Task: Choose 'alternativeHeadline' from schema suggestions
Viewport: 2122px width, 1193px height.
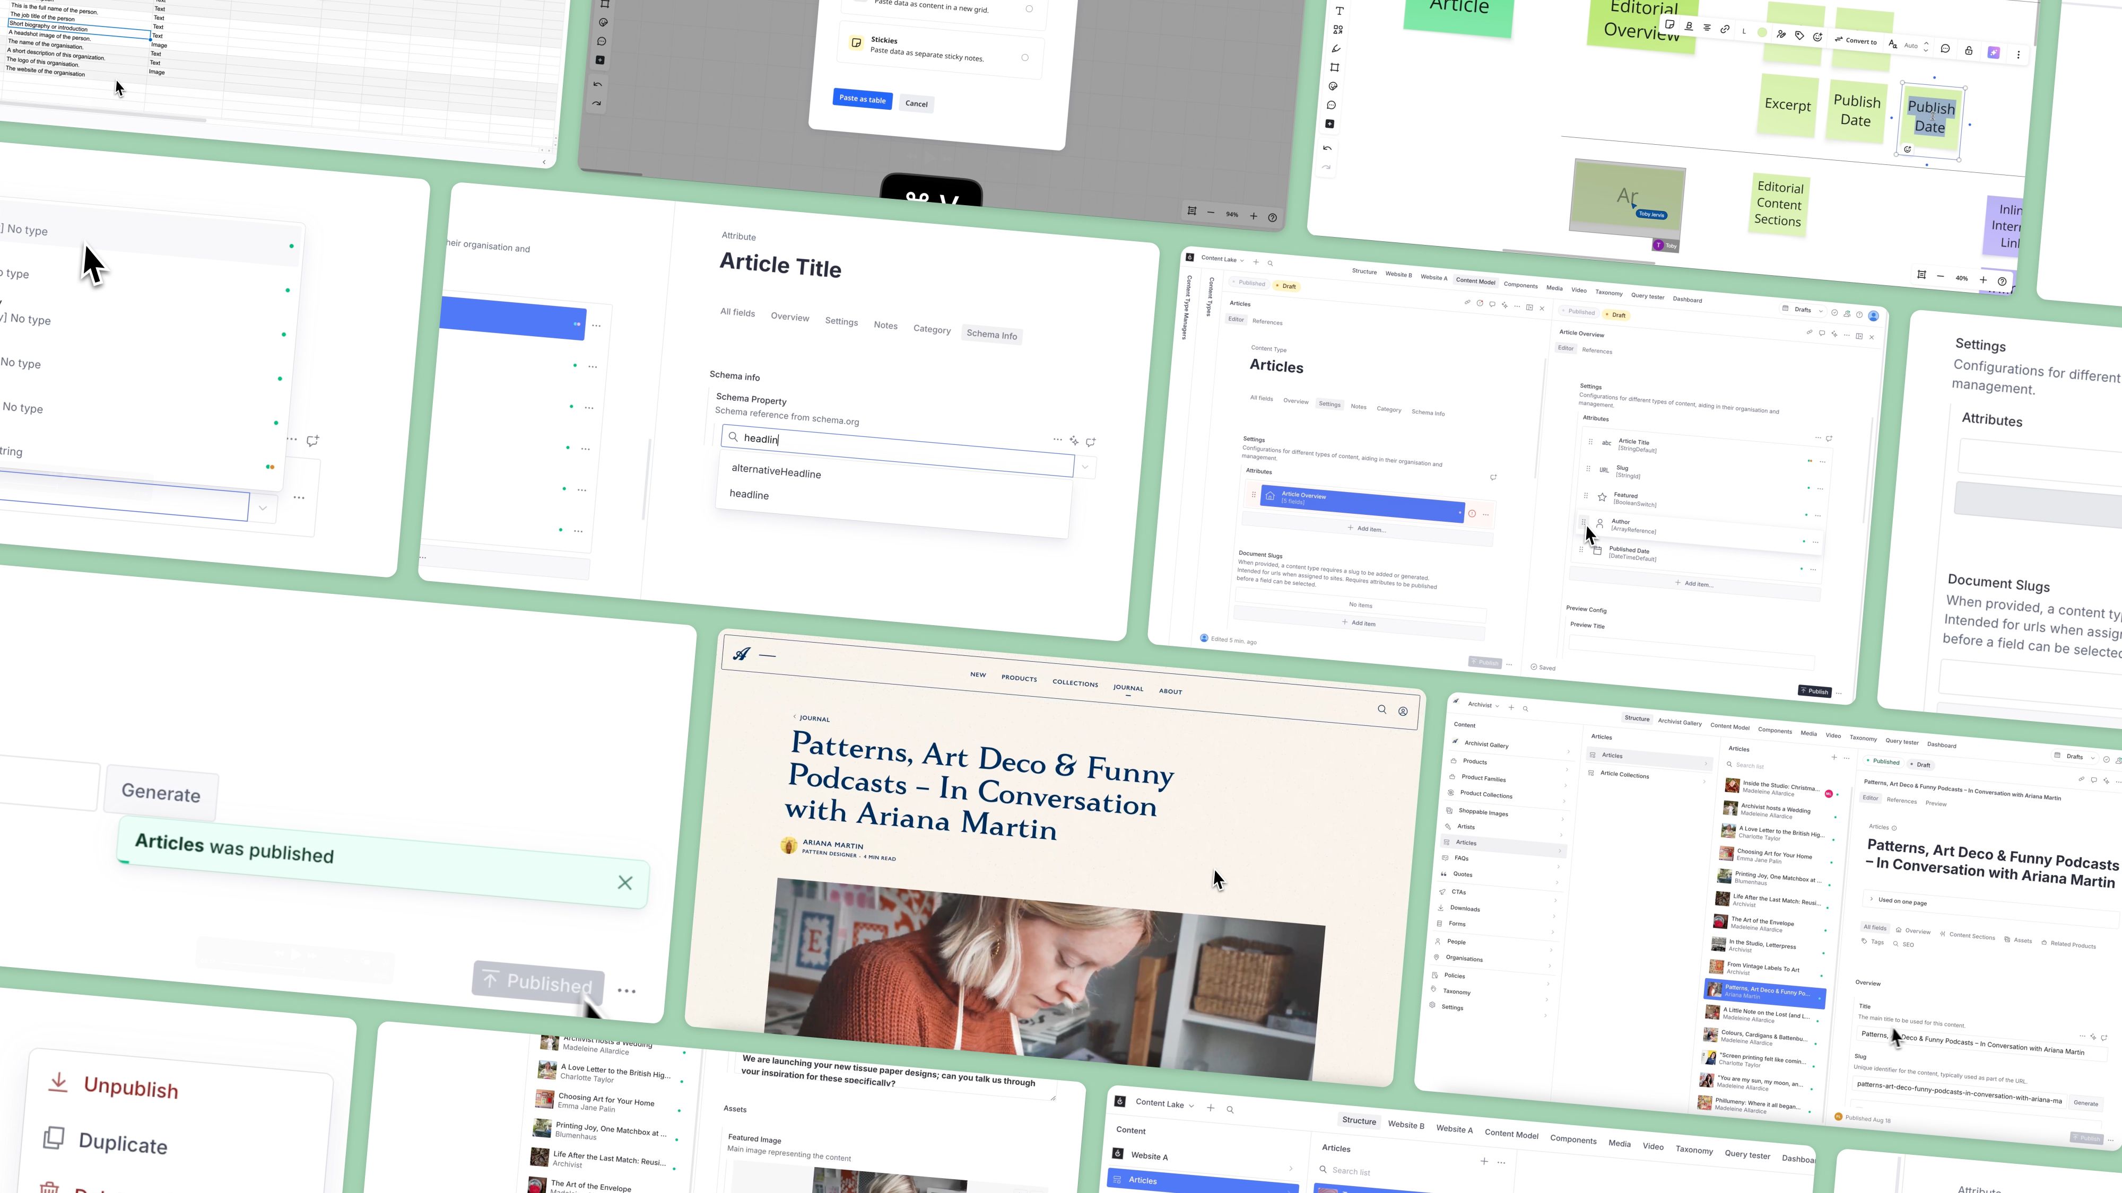Action: (x=776, y=472)
